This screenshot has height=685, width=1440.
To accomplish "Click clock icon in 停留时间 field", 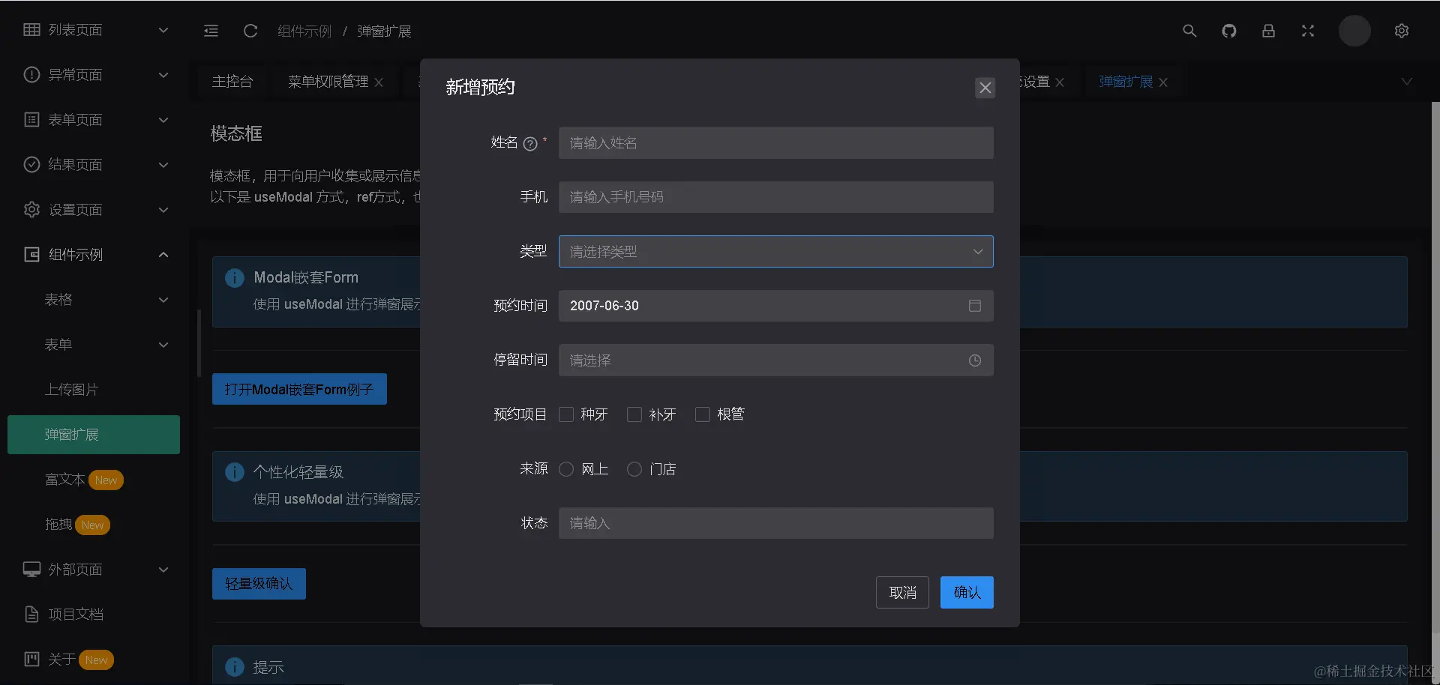I will click(975, 360).
